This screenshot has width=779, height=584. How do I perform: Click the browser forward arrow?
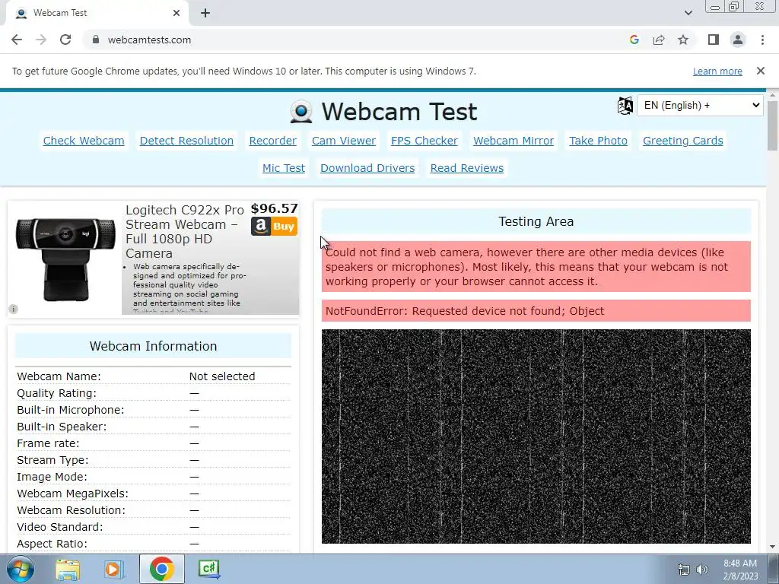(x=41, y=40)
